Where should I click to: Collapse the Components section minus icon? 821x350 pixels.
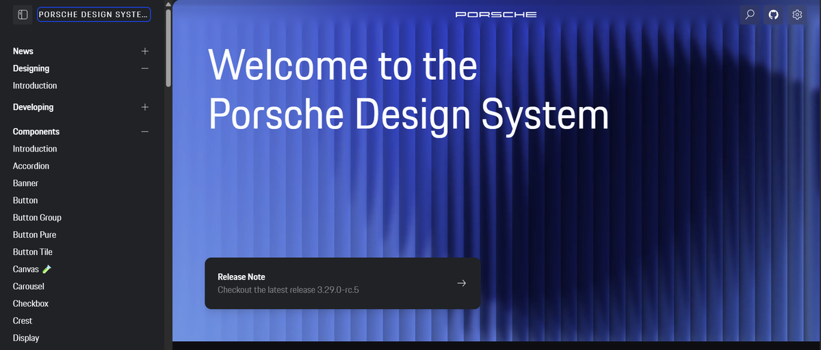coord(144,132)
